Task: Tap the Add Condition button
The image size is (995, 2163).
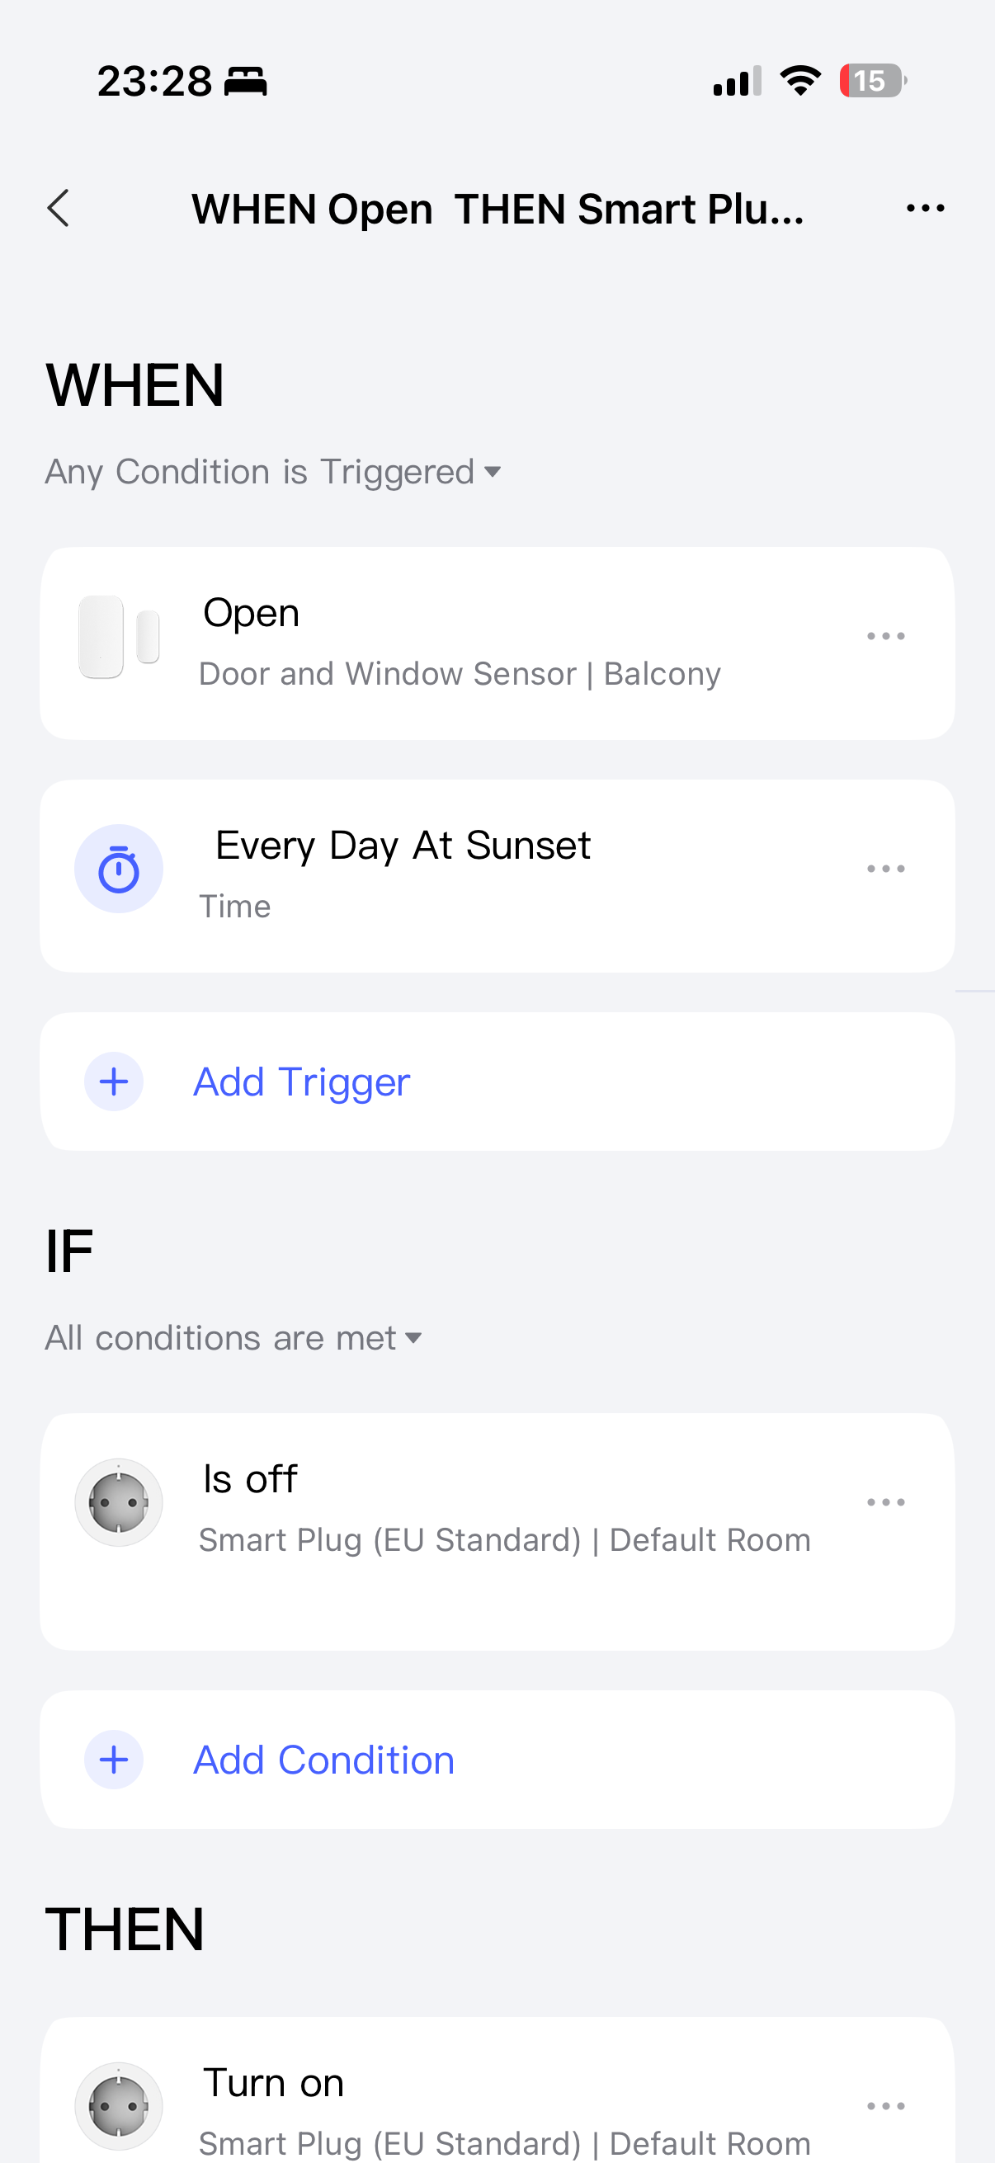Action: 324,1759
